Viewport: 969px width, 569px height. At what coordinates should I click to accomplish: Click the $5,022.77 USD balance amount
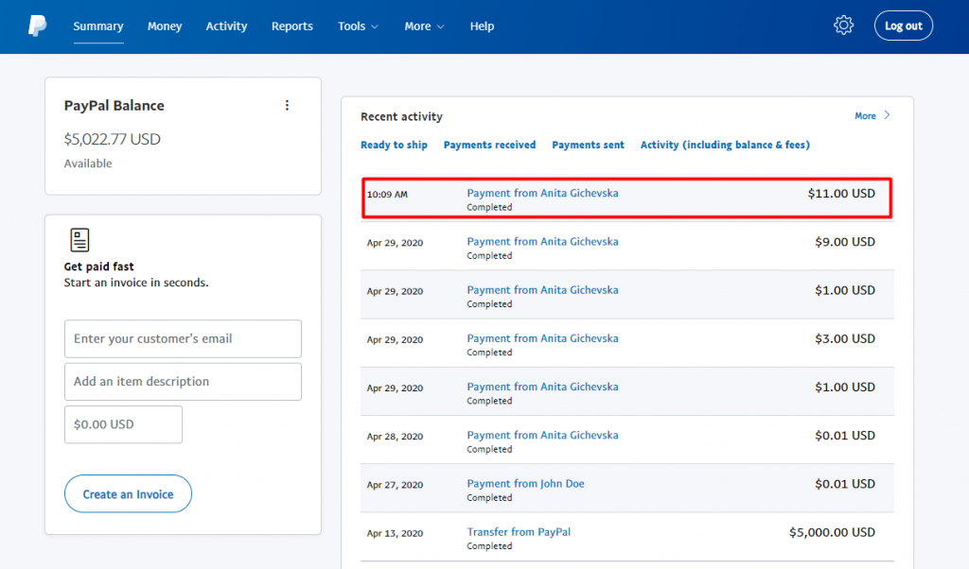112,140
